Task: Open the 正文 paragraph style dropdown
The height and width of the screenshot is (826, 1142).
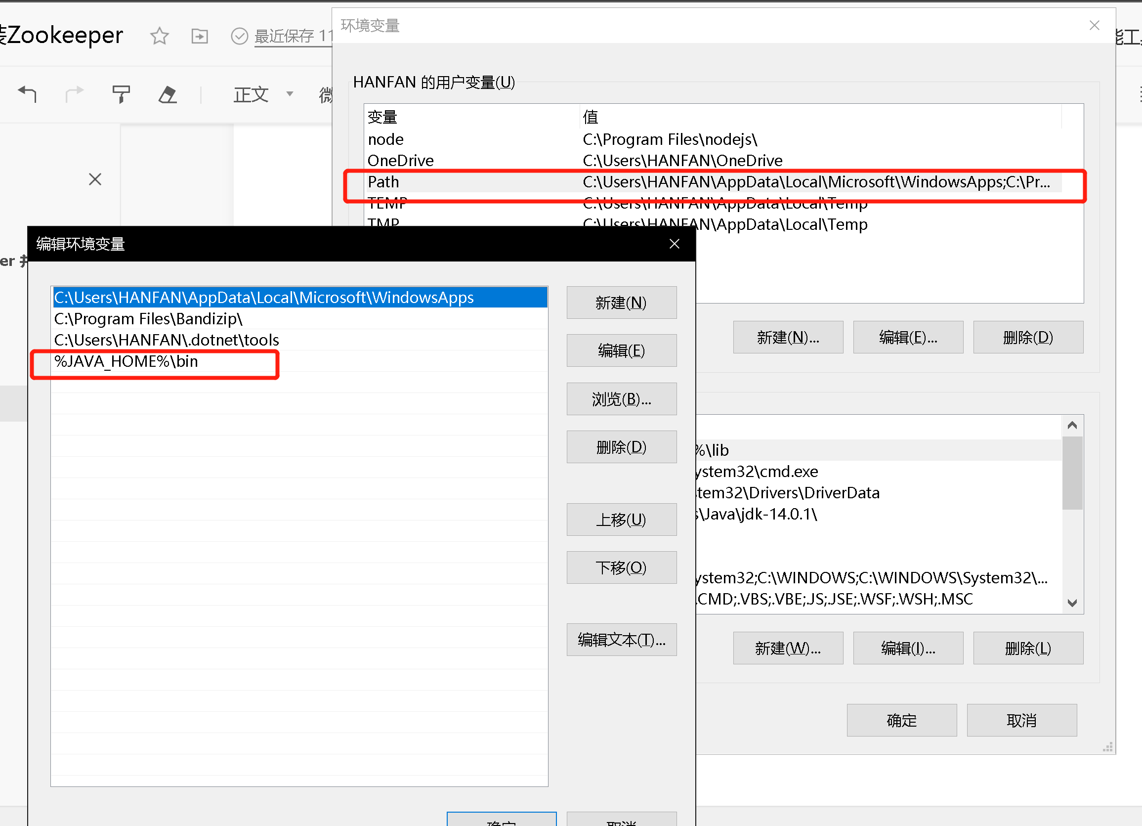Action: click(263, 94)
